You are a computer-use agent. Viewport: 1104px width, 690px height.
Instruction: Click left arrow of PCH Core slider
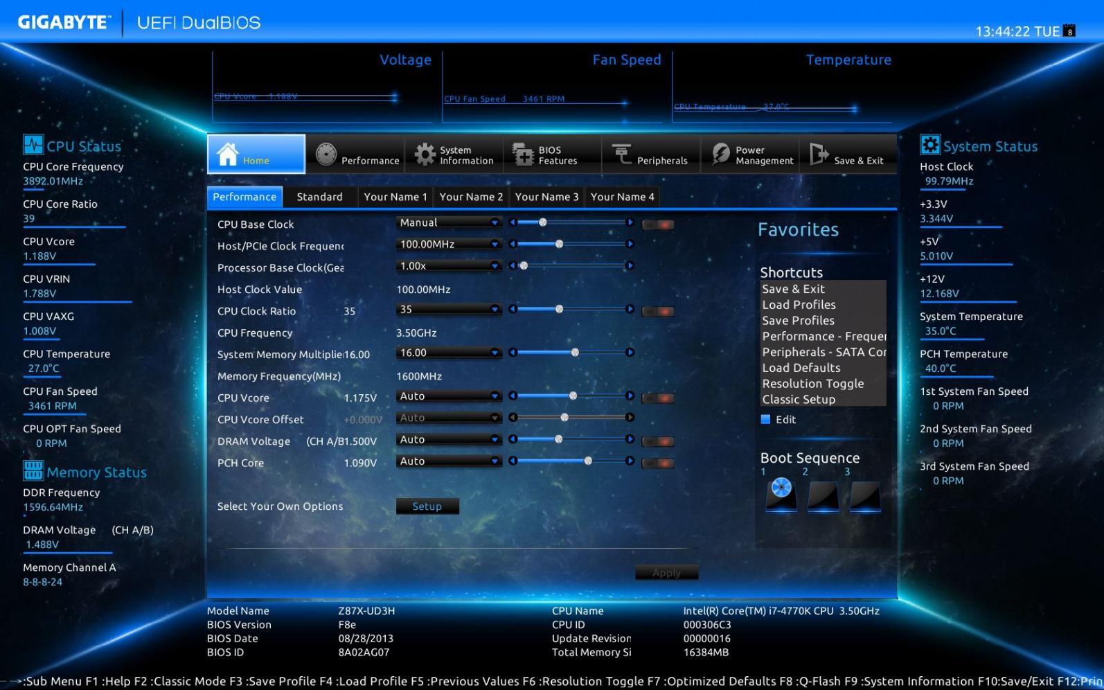[x=513, y=461]
